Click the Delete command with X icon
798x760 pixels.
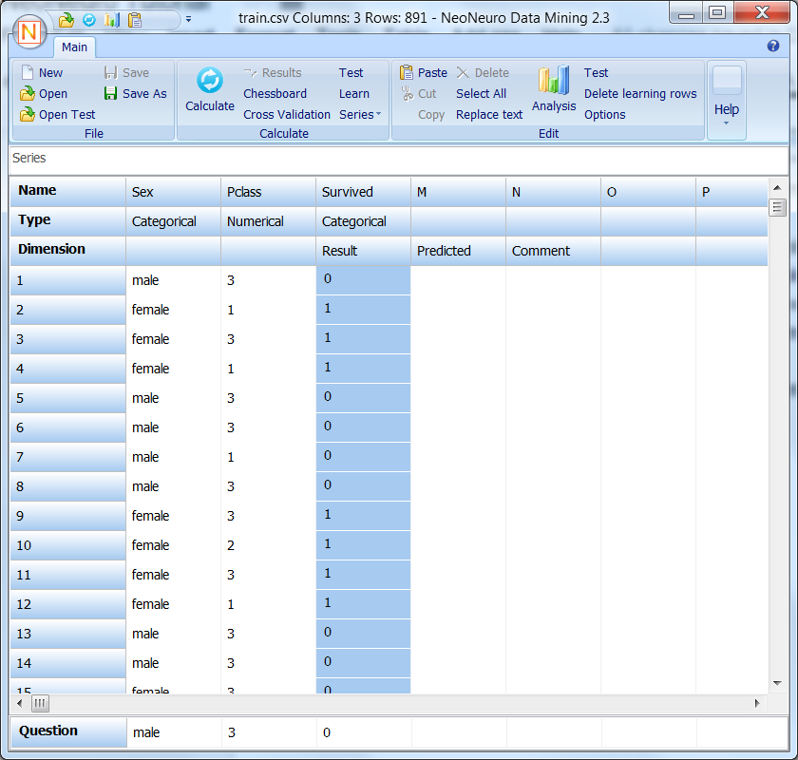click(483, 73)
